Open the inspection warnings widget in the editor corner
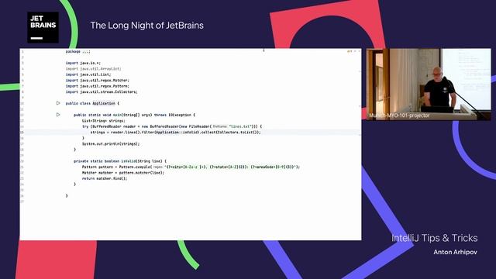Screen dimensions: 496x279 pyautogui.click(x=350, y=51)
